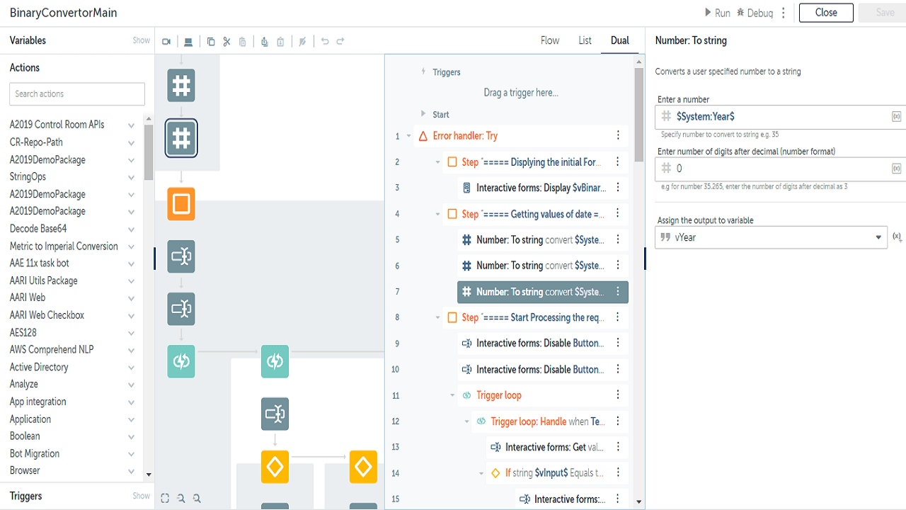Click the copy icon in toolbar
This screenshot has width=906, height=510.
pos(211,42)
